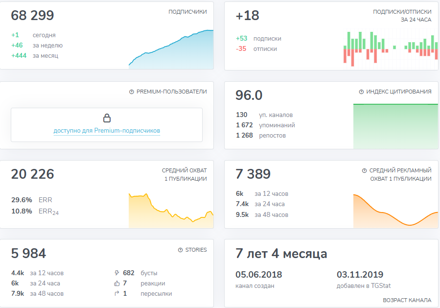Viewport: 440px width, 308px height.
Task: Click the lightning bolt icon for бусты
Action: click(116, 273)
